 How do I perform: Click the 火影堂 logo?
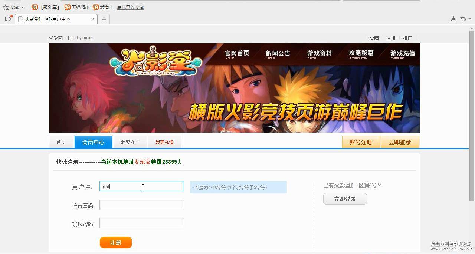[x=156, y=61]
